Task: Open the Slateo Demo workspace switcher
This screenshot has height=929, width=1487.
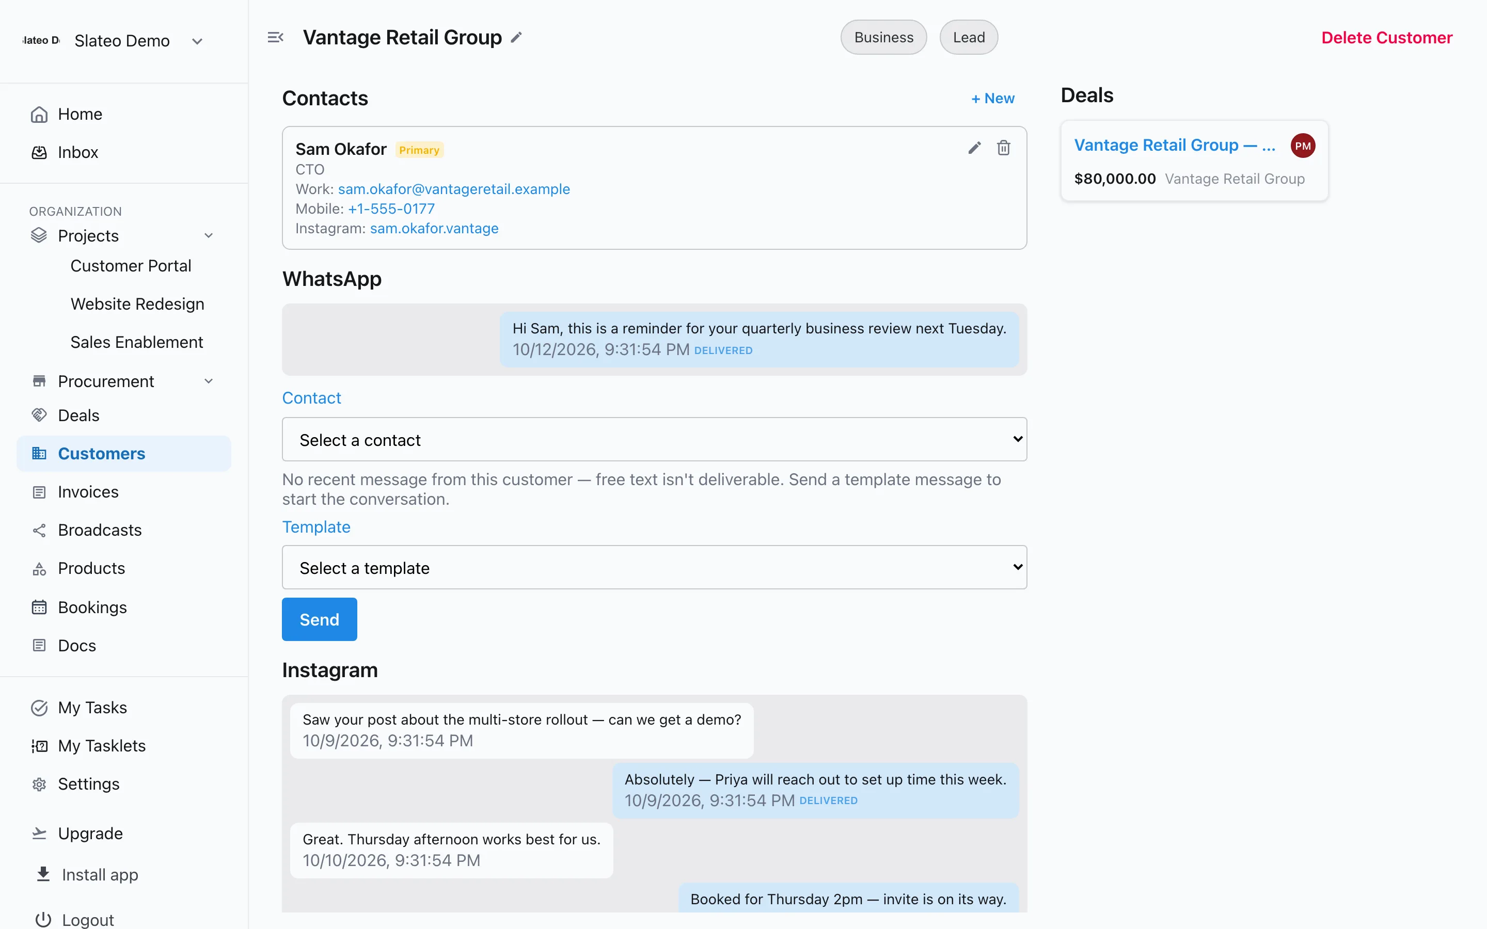Action: click(x=113, y=41)
